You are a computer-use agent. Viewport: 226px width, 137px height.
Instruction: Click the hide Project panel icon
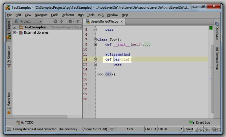78,22
